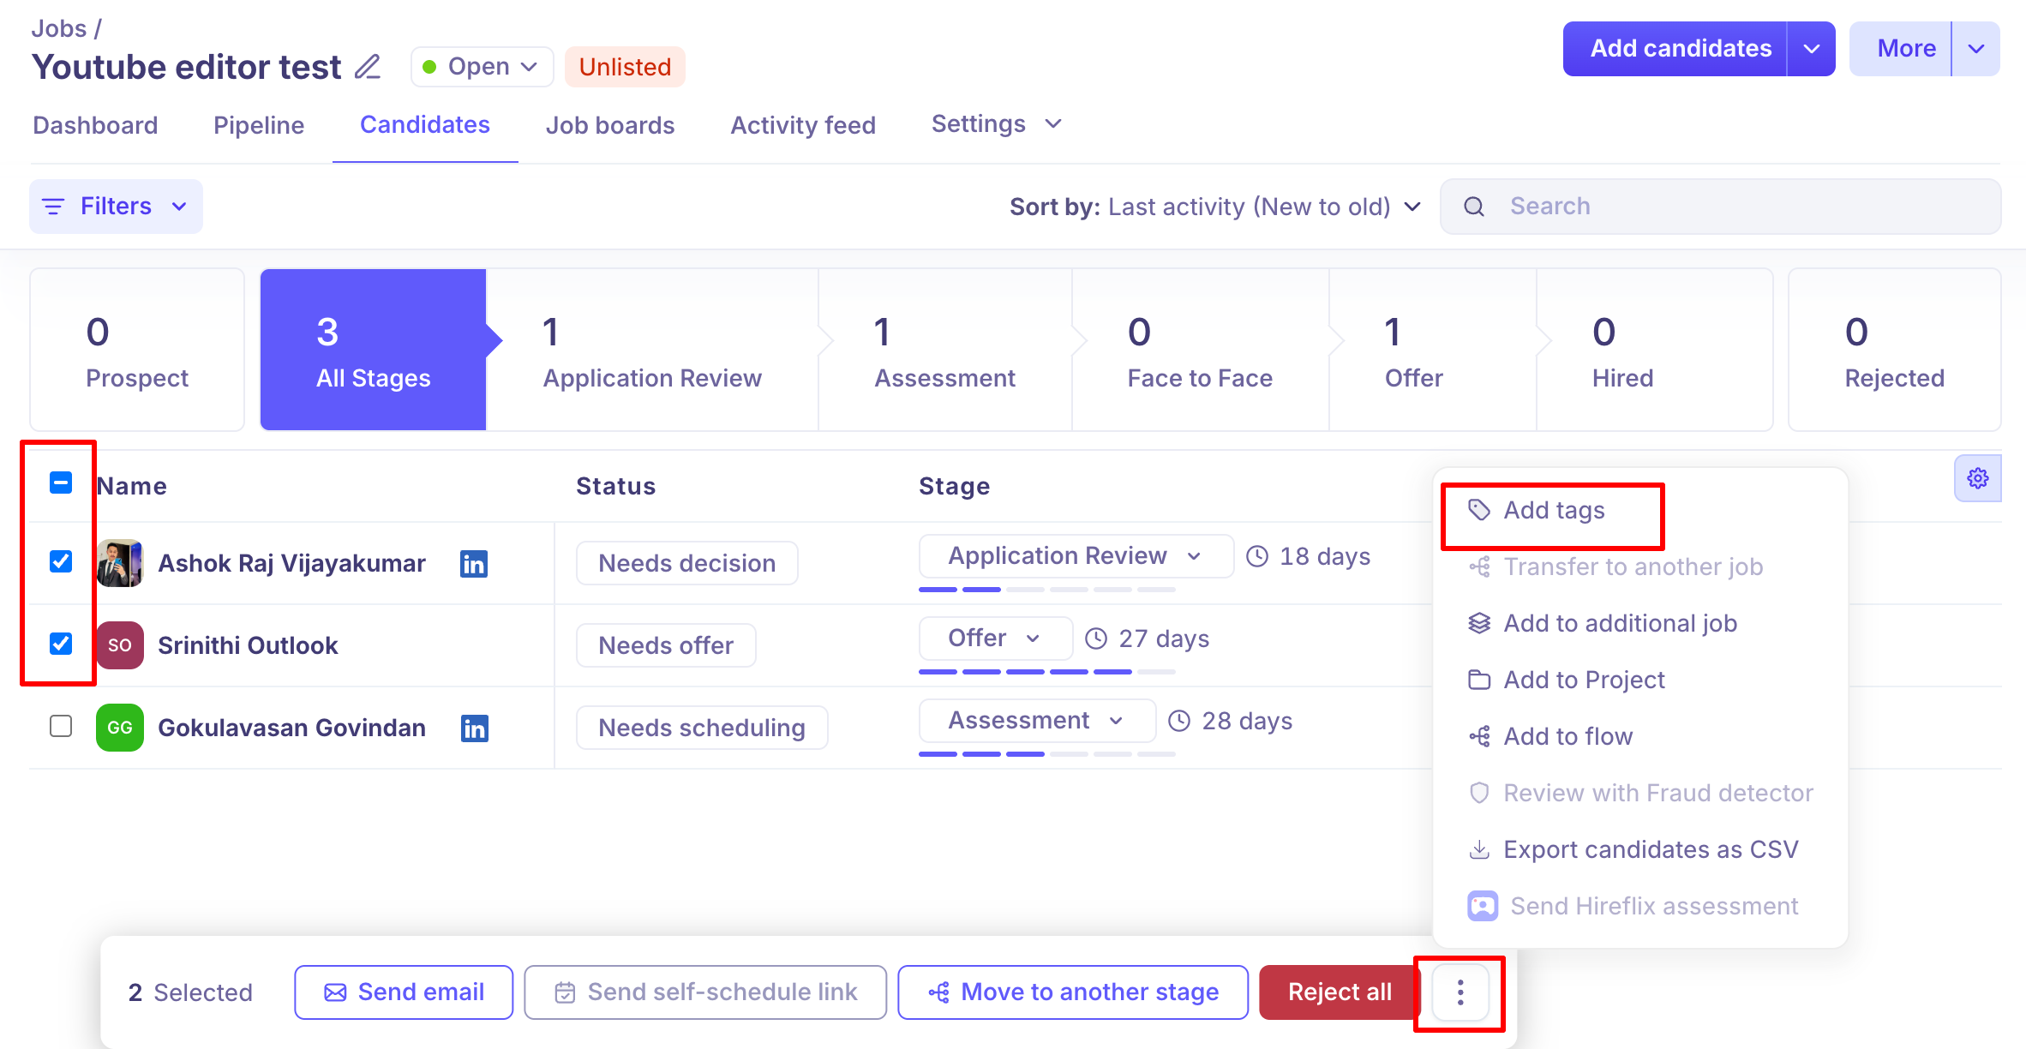This screenshot has height=1049, width=2026.
Task: Click calendar icon in self-schedule link button
Action: [565, 992]
